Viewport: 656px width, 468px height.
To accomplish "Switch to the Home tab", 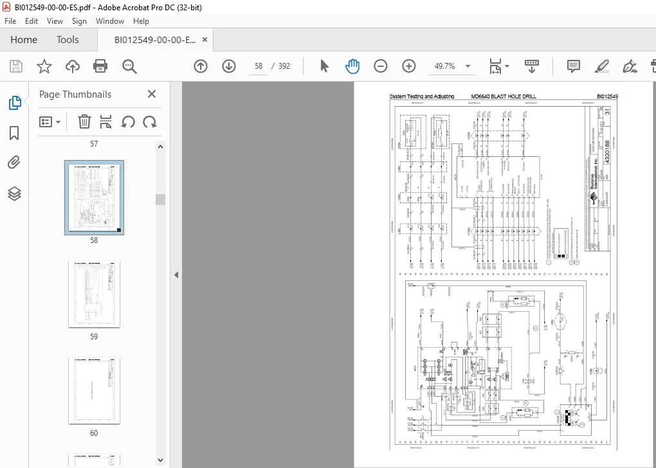I will point(24,40).
